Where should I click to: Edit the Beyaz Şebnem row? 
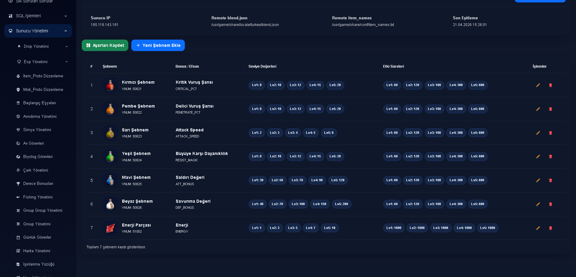pos(538,204)
